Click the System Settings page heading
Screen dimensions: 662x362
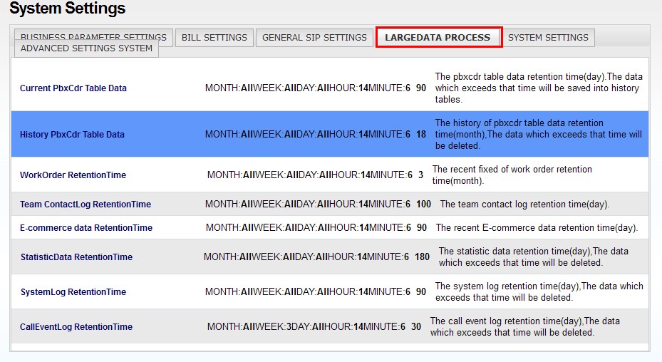(x=68, y=9)
